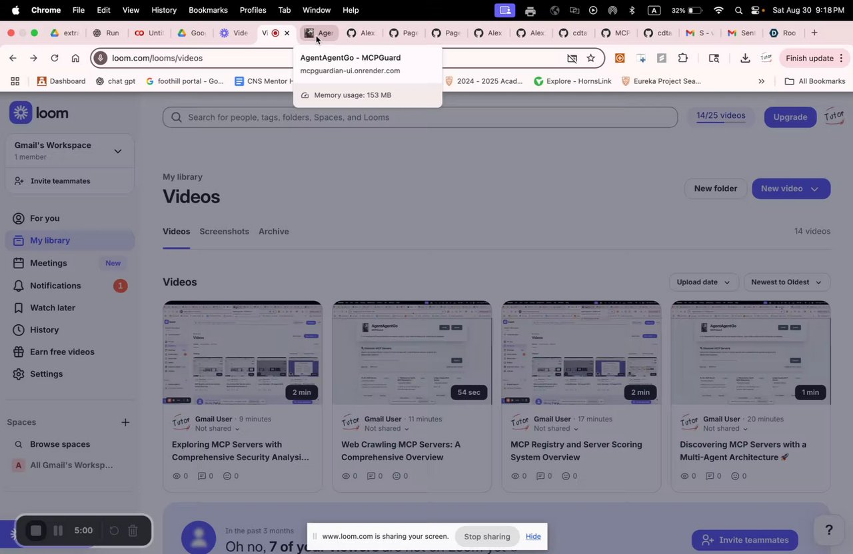853x554 pixels.
Task: Open the Upload date sort dropdown
Action: (x=704, y=282)
